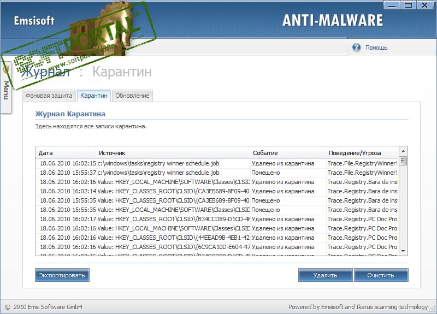This screenshot has width=437, height=314.
Task: Select the 18.06.2010 15:55:37 log entry
Action: (x=217, y=173)
